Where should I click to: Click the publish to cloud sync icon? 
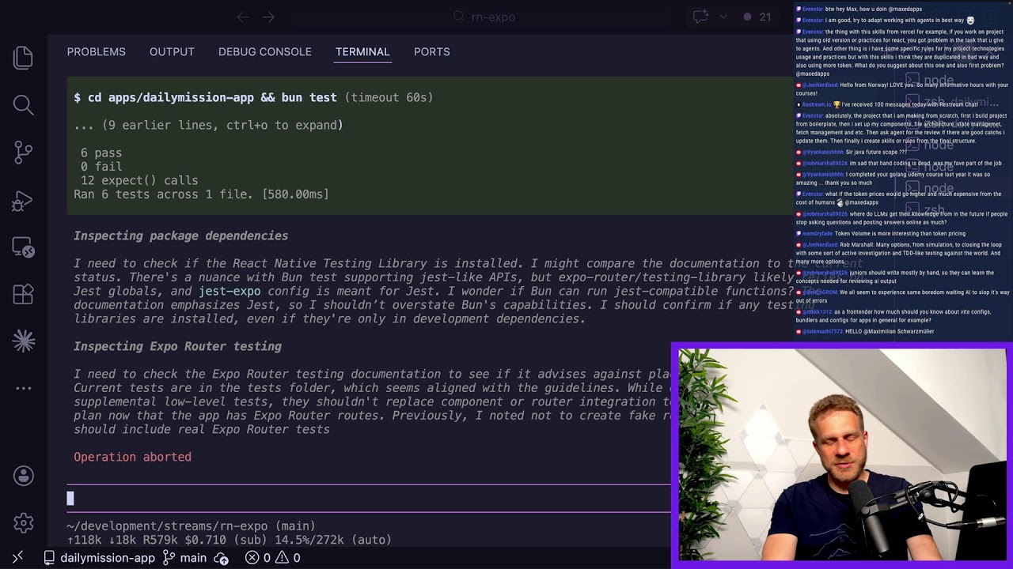pyautogui.click(x=222, y=558)
